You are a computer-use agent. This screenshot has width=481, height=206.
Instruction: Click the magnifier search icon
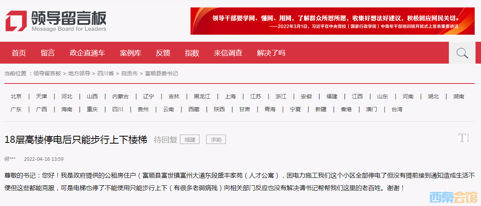coord(462,53)
